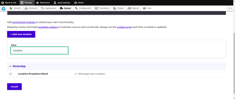Click the Structure hierarchy icon
This screenshot has width=235, height=99.
[x=26, y=8]
